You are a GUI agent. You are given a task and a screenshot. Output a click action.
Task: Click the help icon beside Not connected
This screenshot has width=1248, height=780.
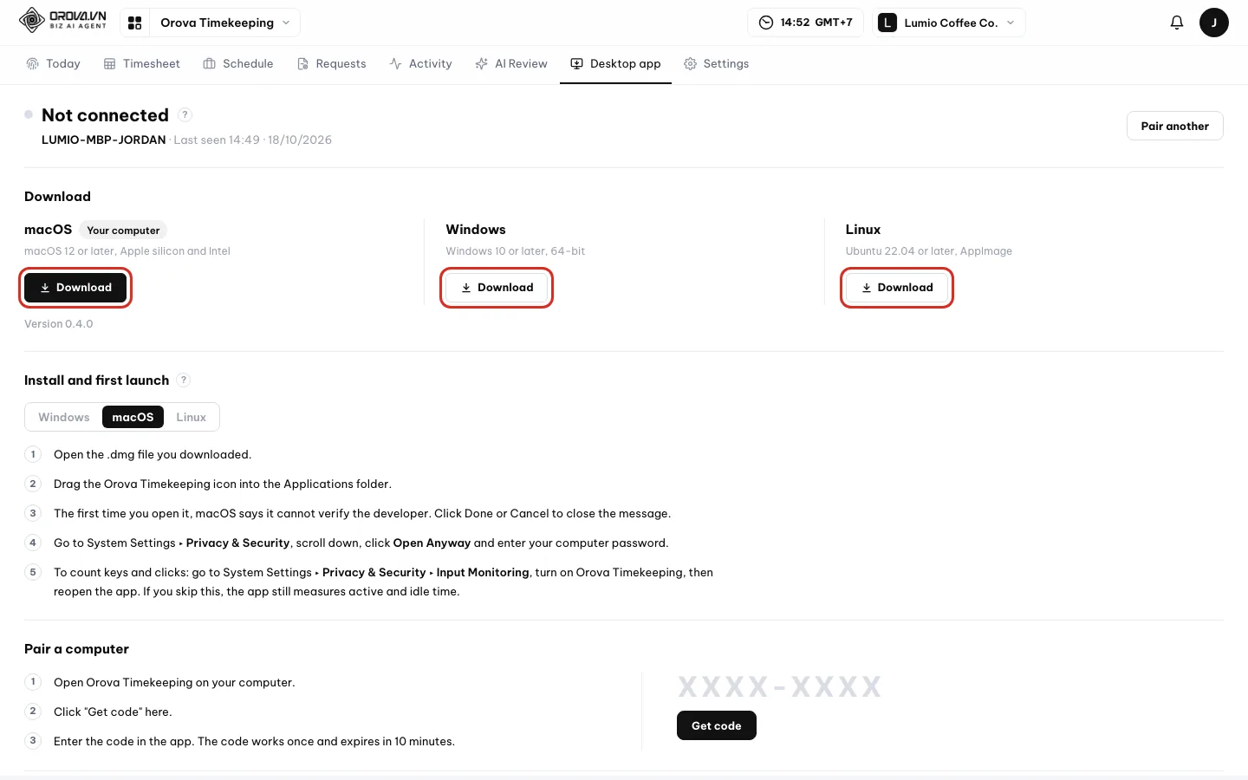(x=185, y=114)
